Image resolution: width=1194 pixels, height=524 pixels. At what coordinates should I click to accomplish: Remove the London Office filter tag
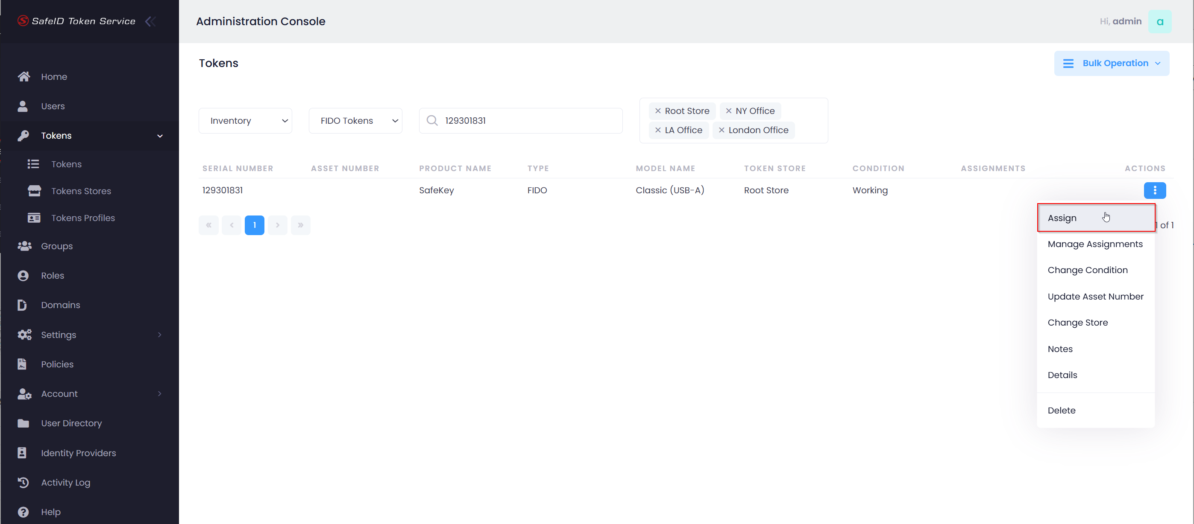pos(721,130)
